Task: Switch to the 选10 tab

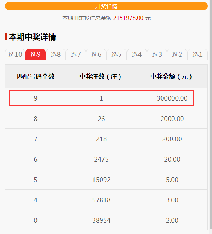Action: coord(15,54)
